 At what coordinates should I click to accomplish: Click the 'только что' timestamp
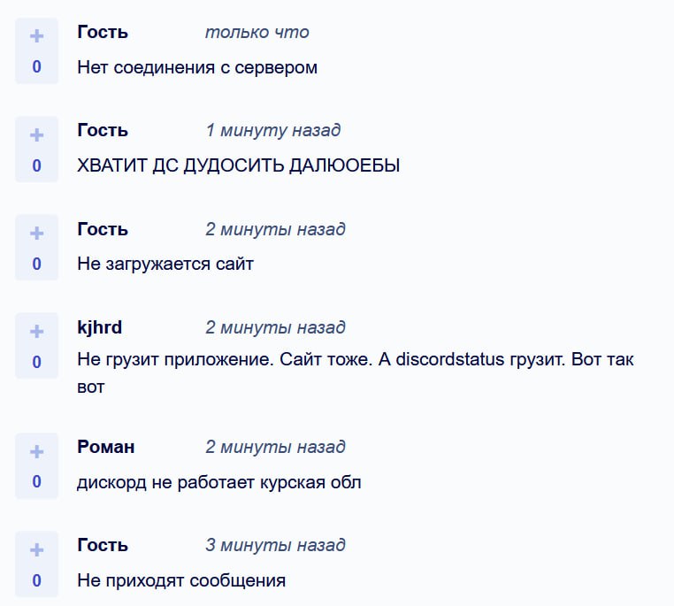pos(257,32)
